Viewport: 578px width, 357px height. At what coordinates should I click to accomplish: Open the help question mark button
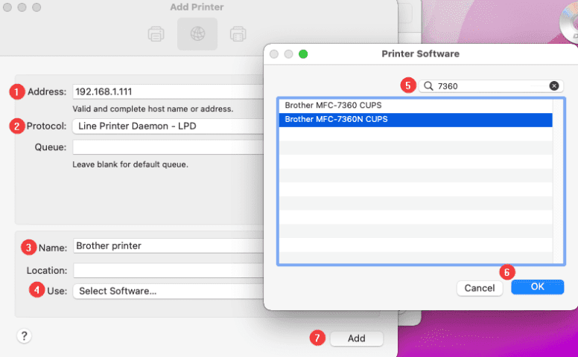[24, 337]
